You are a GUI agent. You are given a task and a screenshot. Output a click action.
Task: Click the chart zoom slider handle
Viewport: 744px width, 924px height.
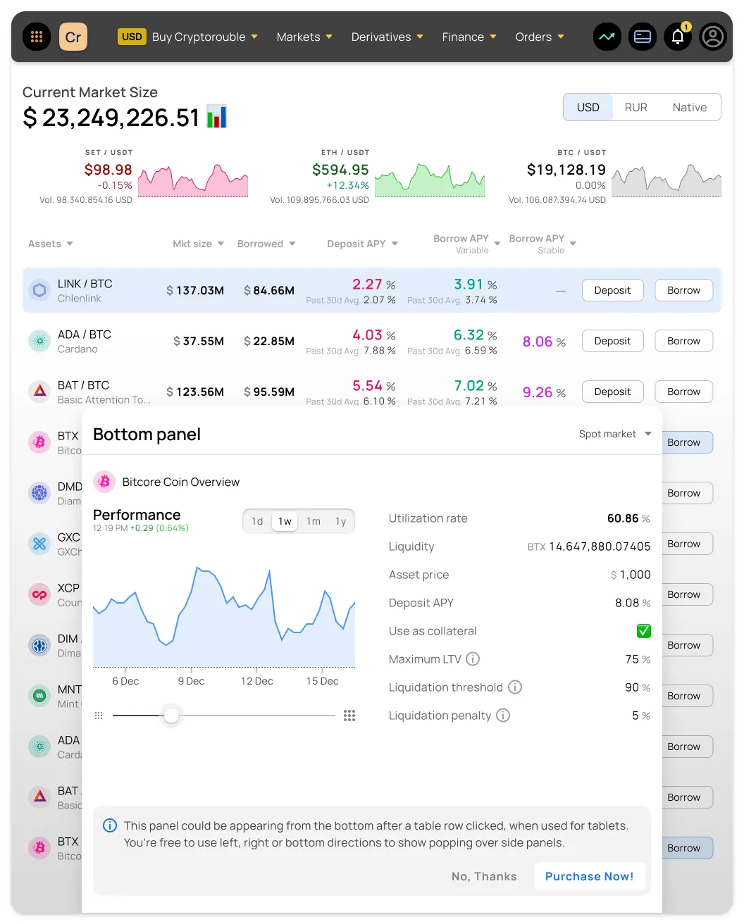171,716
